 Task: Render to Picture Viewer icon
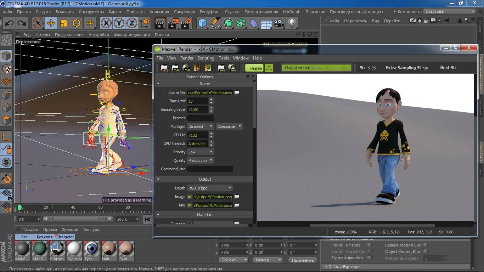pos(173,23)
